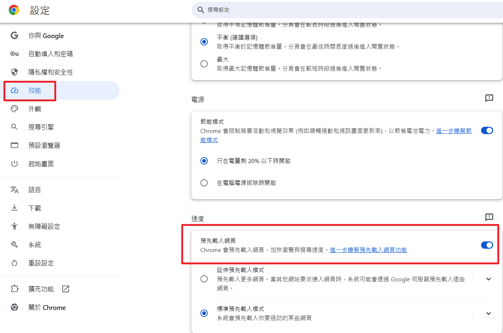The image size is (503, 333).
Task: Expand the 延伸預先載入模式 details chevron
Action: click(488, 279)
